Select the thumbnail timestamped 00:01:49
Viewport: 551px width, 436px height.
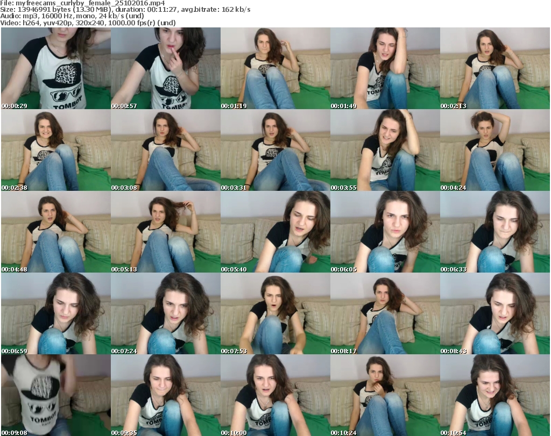(385, 68)
